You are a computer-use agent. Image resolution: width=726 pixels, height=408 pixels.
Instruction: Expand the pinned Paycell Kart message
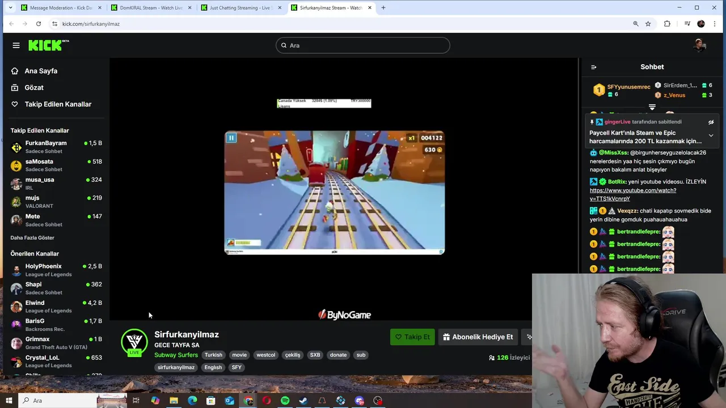click(711, 136)
